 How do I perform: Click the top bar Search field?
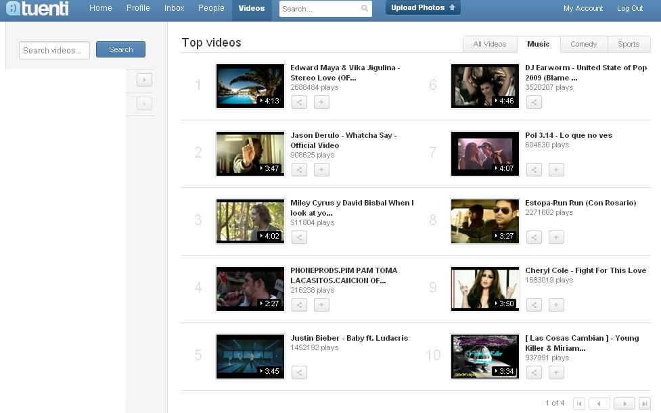pos(325,8)
